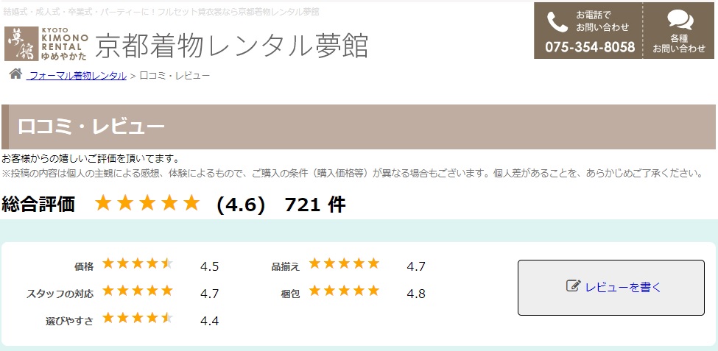Click the 選びやすさ rating stars
This screenshot has height=351, width=718.
(x=138, y=318)
